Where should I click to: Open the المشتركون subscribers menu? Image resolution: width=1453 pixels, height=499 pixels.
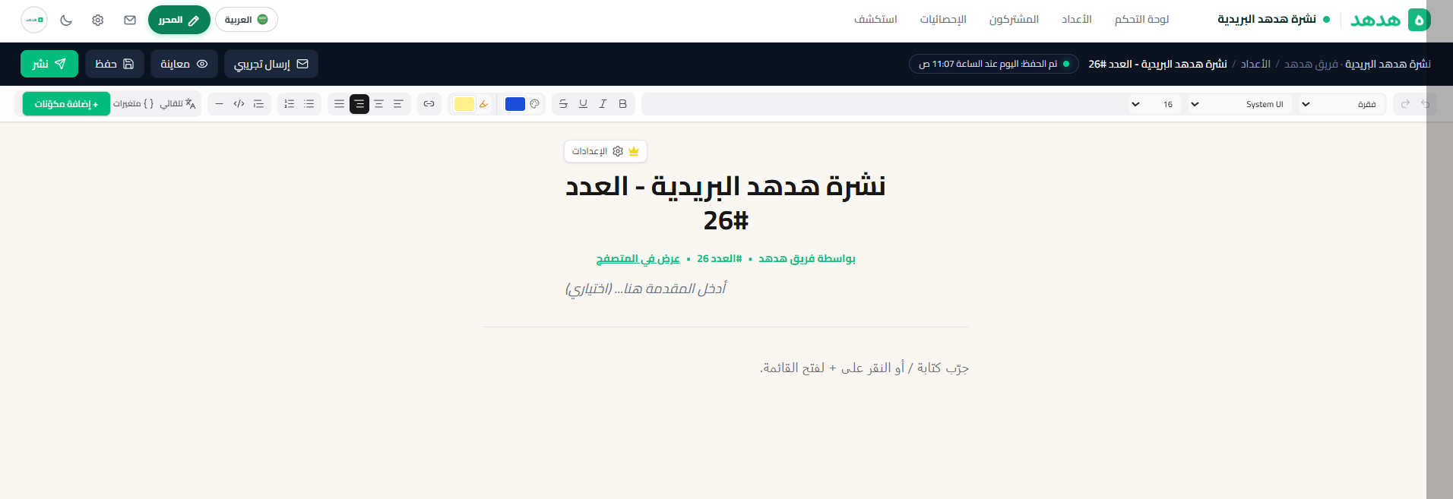click(x=1014, y=19)
